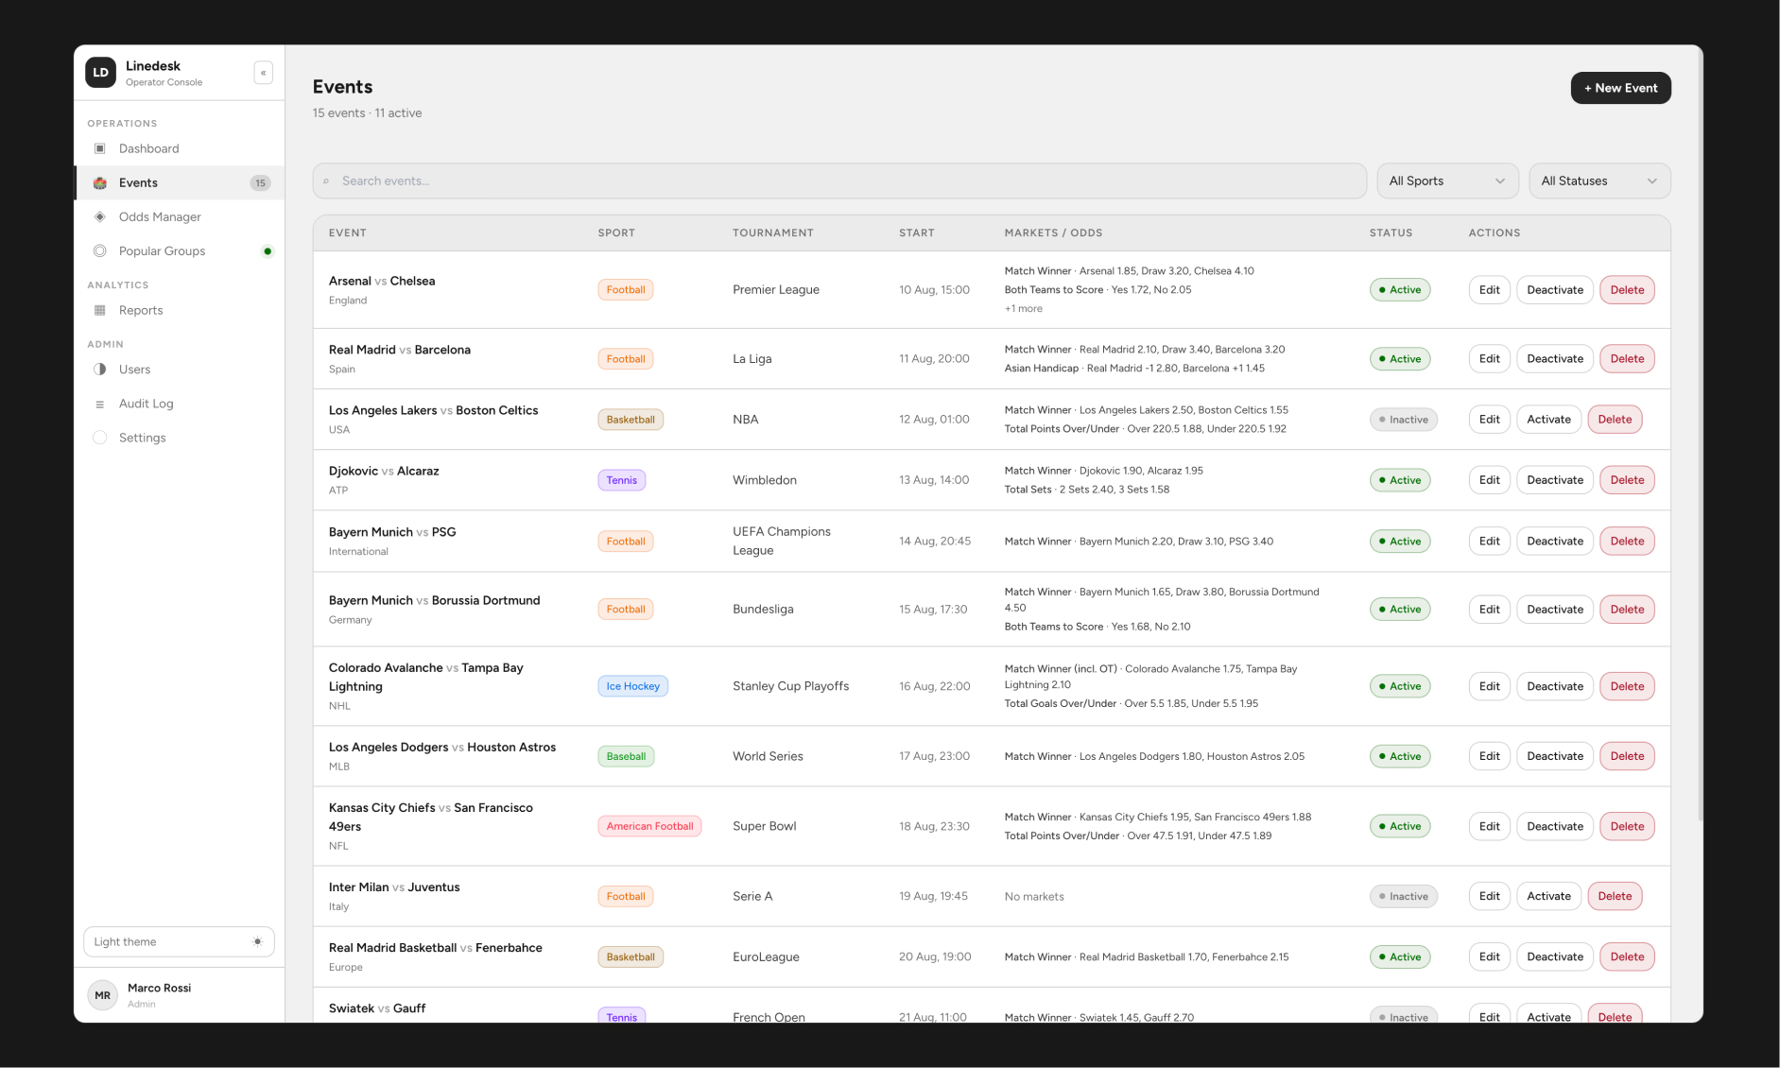Delete the Arsenal vs Chelsea event
This screenshot has width=1780, height=1068.
point(1627,290)
